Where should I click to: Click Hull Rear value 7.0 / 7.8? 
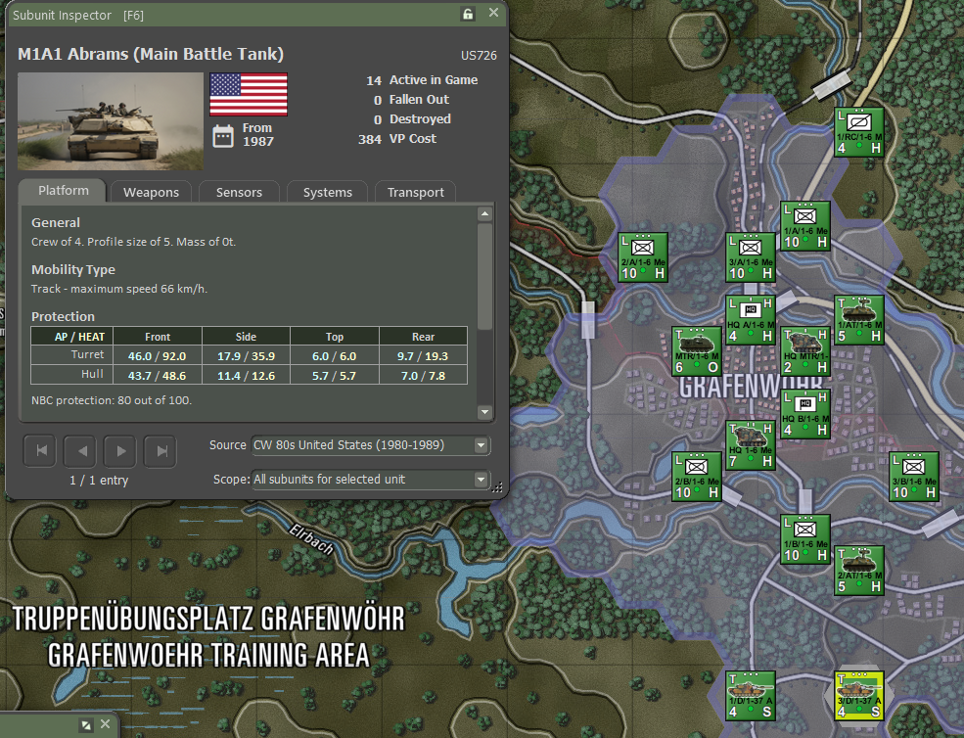tap(423, 376)
